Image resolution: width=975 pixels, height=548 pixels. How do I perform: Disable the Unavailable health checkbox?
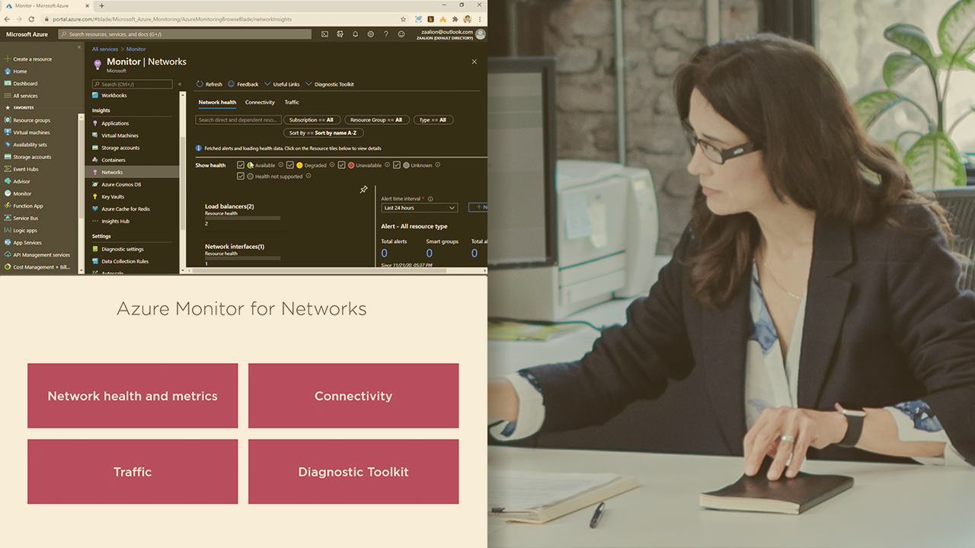click(342, 165)
